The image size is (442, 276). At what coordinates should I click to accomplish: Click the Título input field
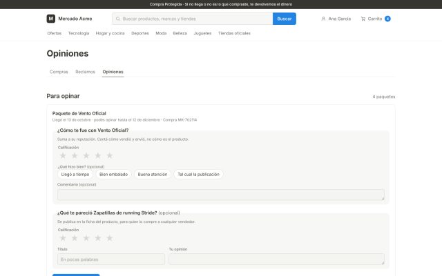coord(111,259)
